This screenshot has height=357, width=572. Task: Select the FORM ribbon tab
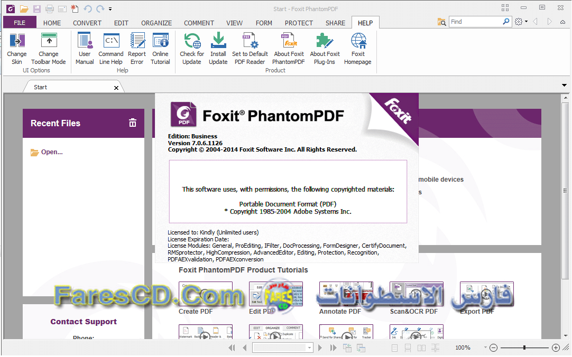(264, 23)
